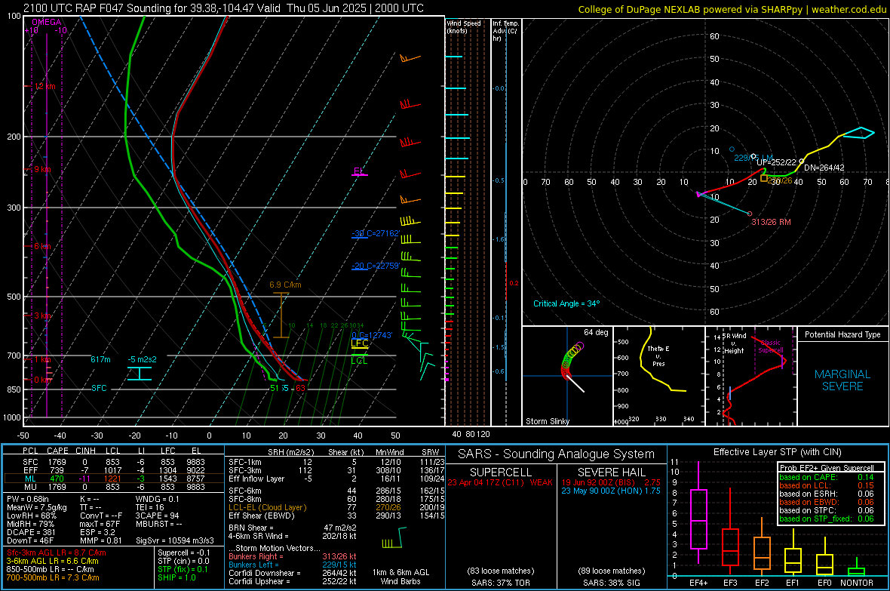Click the Inf. Temp. Adv. panel header
The height and width of the screenshot is (591, 890).
(505, 31)
